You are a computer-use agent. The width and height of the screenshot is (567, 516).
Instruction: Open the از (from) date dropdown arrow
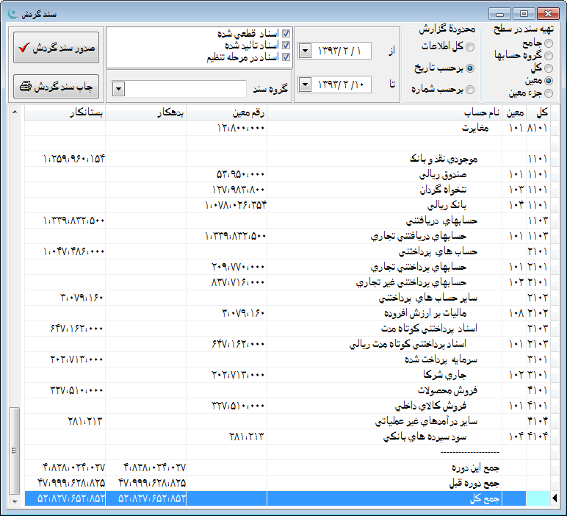point(305,51)
